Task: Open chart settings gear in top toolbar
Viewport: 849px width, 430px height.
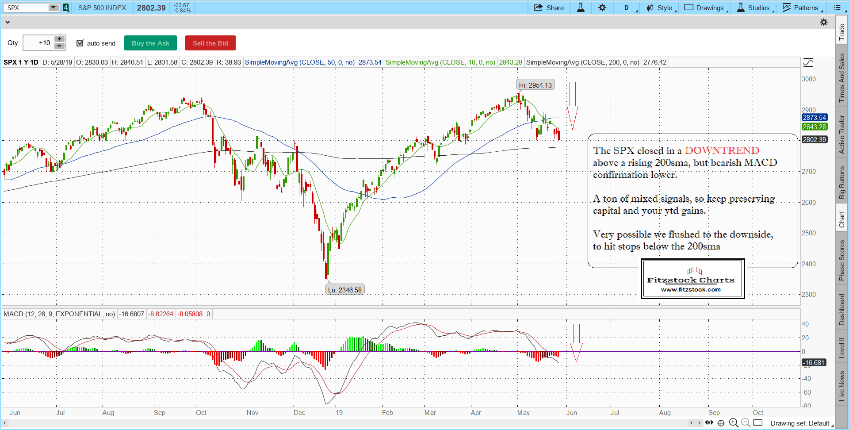Action: point(602,8)
